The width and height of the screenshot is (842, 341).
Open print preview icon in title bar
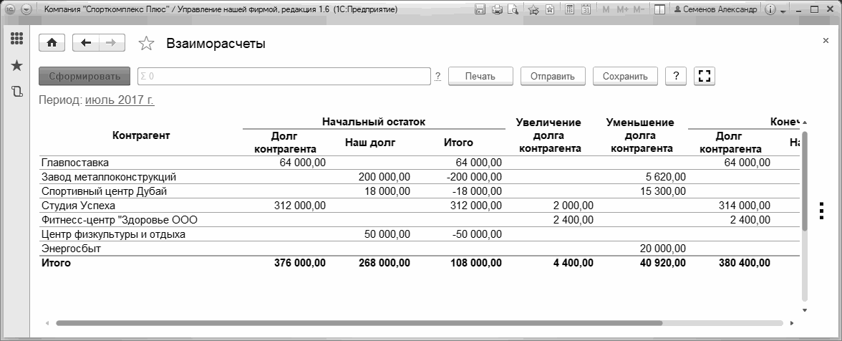pyautogui.click(x=513, y=9)
